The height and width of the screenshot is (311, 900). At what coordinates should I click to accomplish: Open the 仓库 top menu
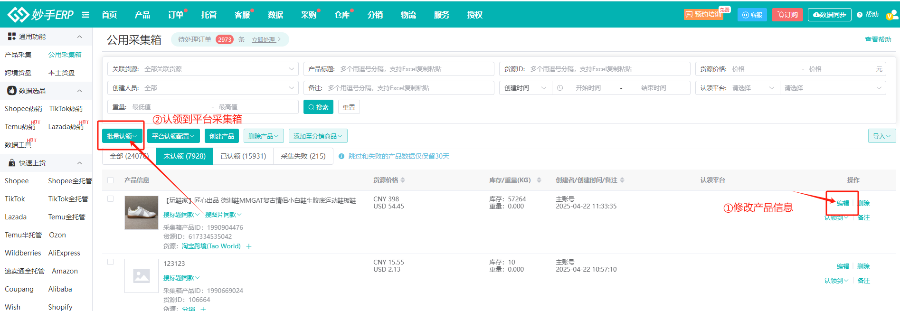pos(342,15)
